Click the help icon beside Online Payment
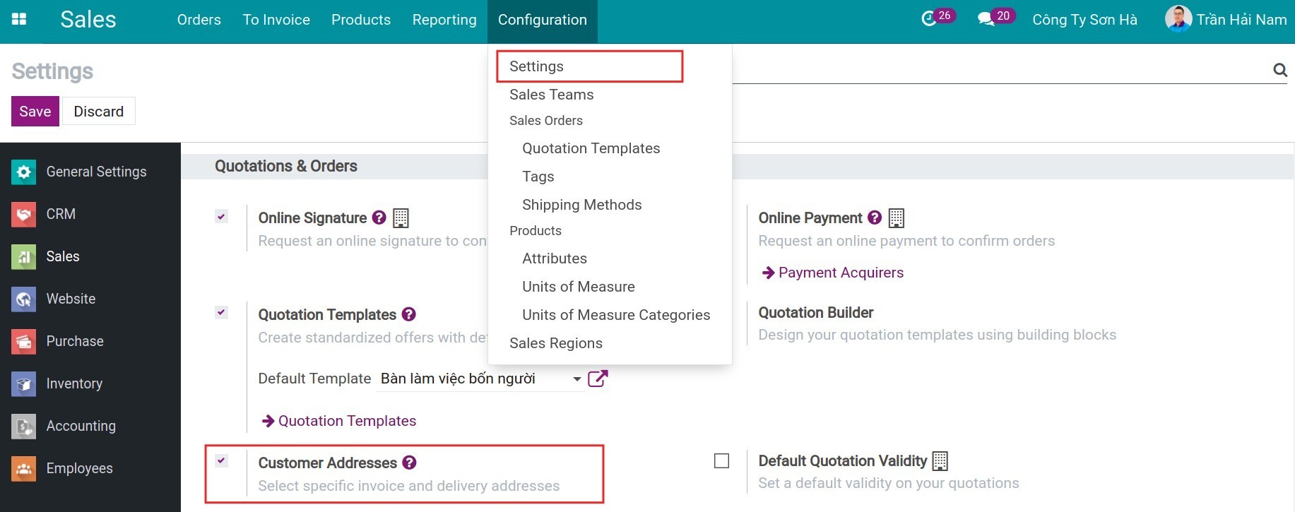 [875, 218]
